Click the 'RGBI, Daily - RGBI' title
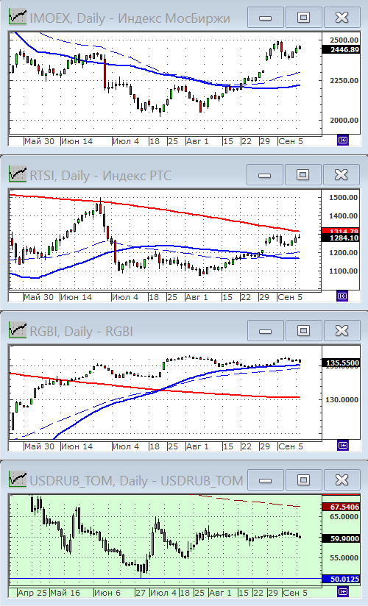Screen dimensions: 368x606 coord(81,332)
